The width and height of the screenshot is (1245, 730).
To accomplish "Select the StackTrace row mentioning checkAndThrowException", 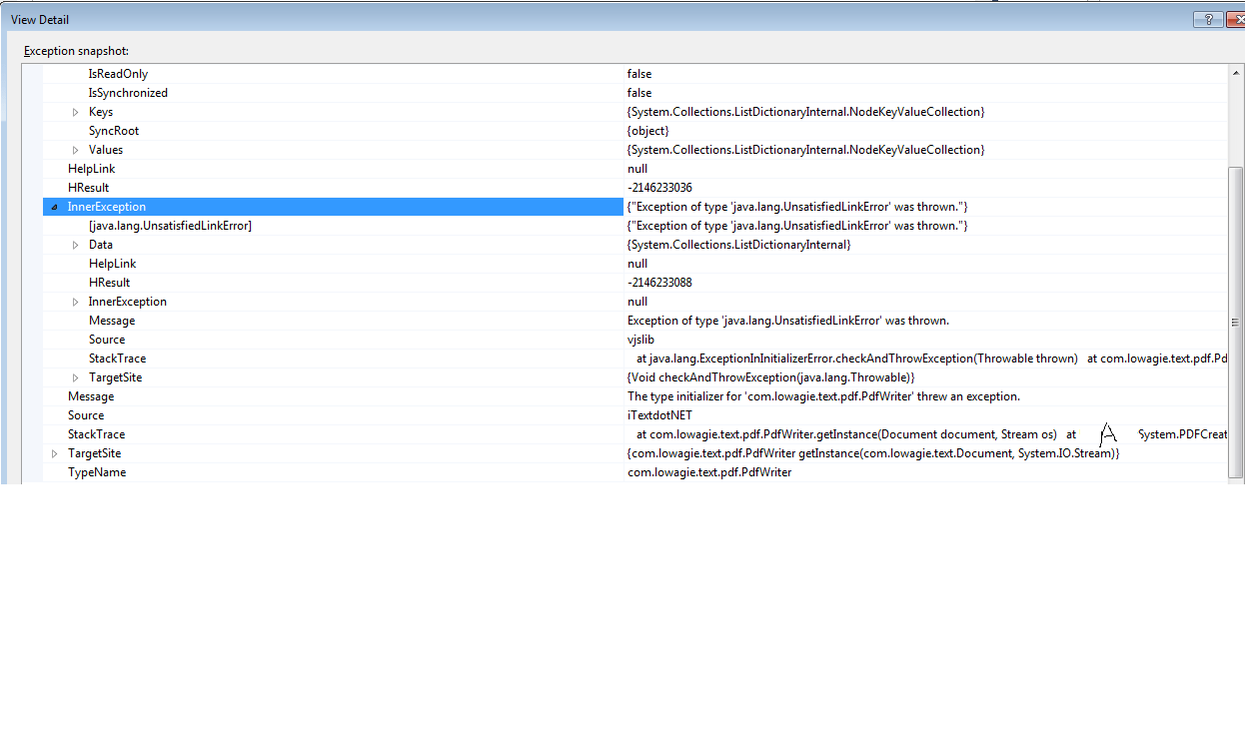I will (x=117, y=358).
